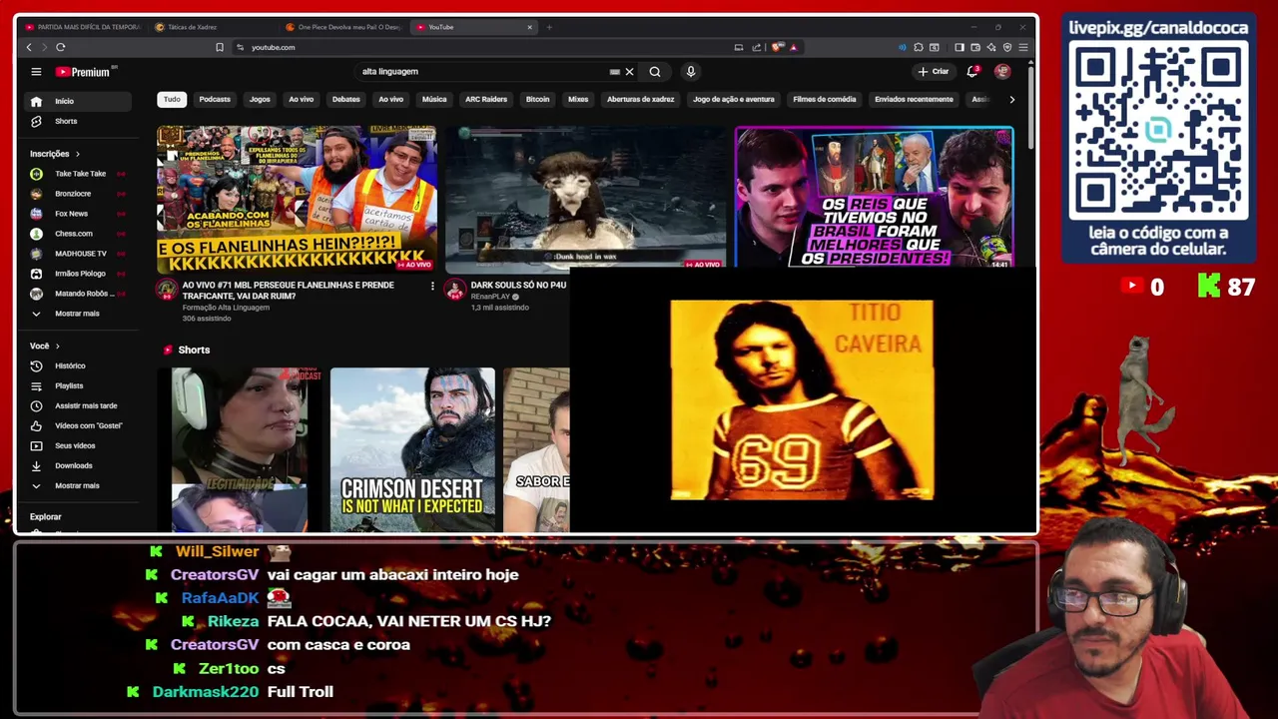Open Bronziocre channel subscription
Screen dimensions: 1278x719
78,194
